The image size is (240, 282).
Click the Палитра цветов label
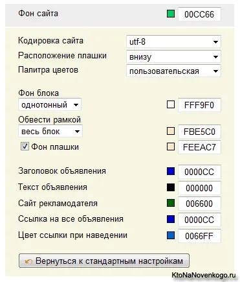(x=48, y=70)
